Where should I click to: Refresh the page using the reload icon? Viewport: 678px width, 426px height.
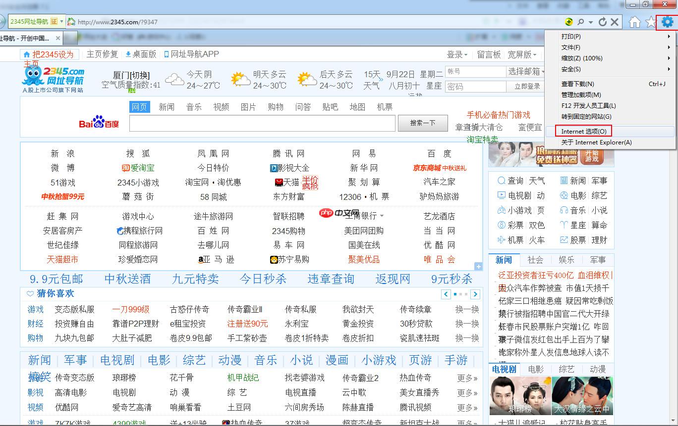(x=603, y=22)
